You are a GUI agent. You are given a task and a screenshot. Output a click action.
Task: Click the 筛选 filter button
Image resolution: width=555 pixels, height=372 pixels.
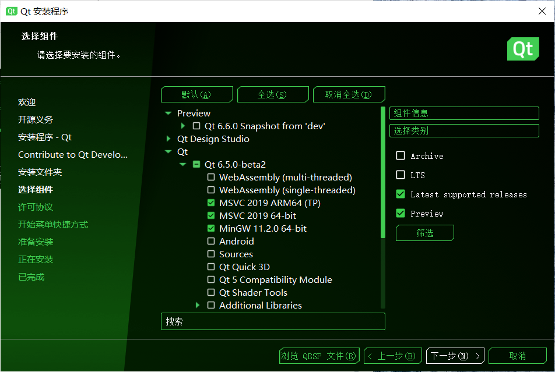pos(425,233)
